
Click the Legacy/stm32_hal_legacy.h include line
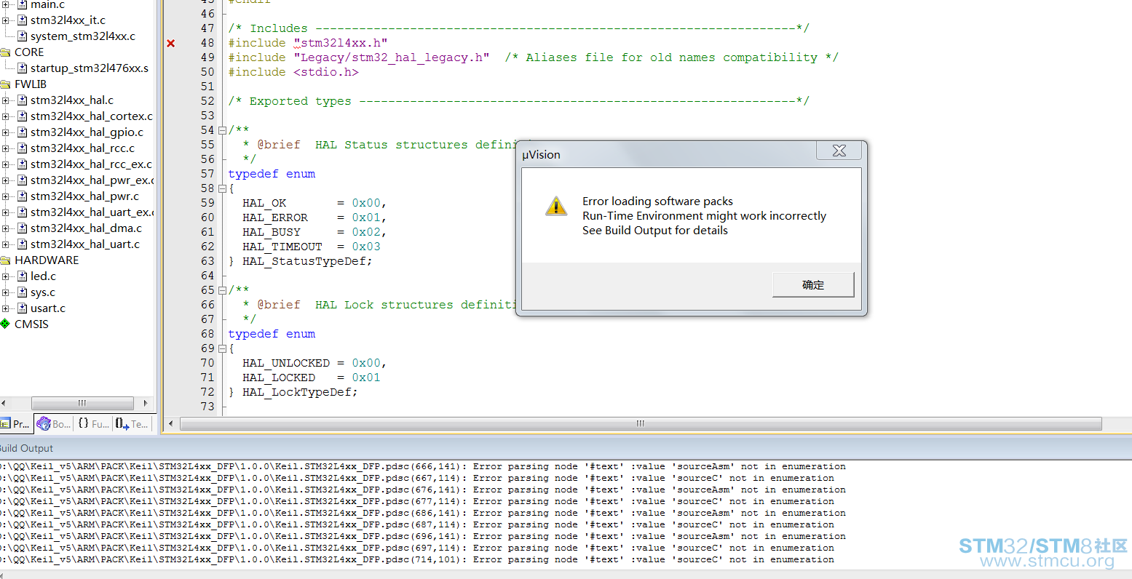[x=534, y=57]
